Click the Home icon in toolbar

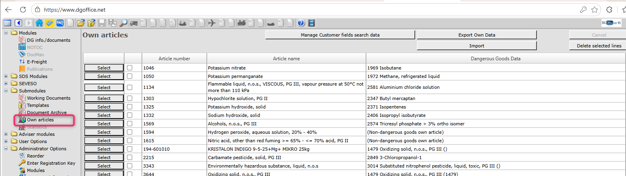[x=39, y=23]
